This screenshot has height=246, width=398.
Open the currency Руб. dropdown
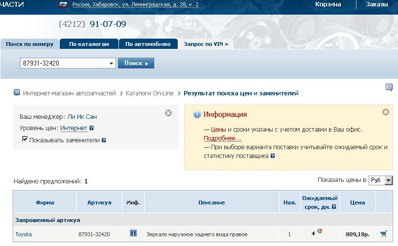(x=389, y=180)
